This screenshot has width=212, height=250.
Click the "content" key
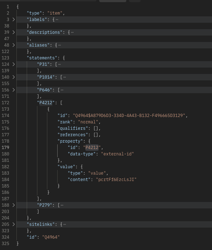click(79, 179)
